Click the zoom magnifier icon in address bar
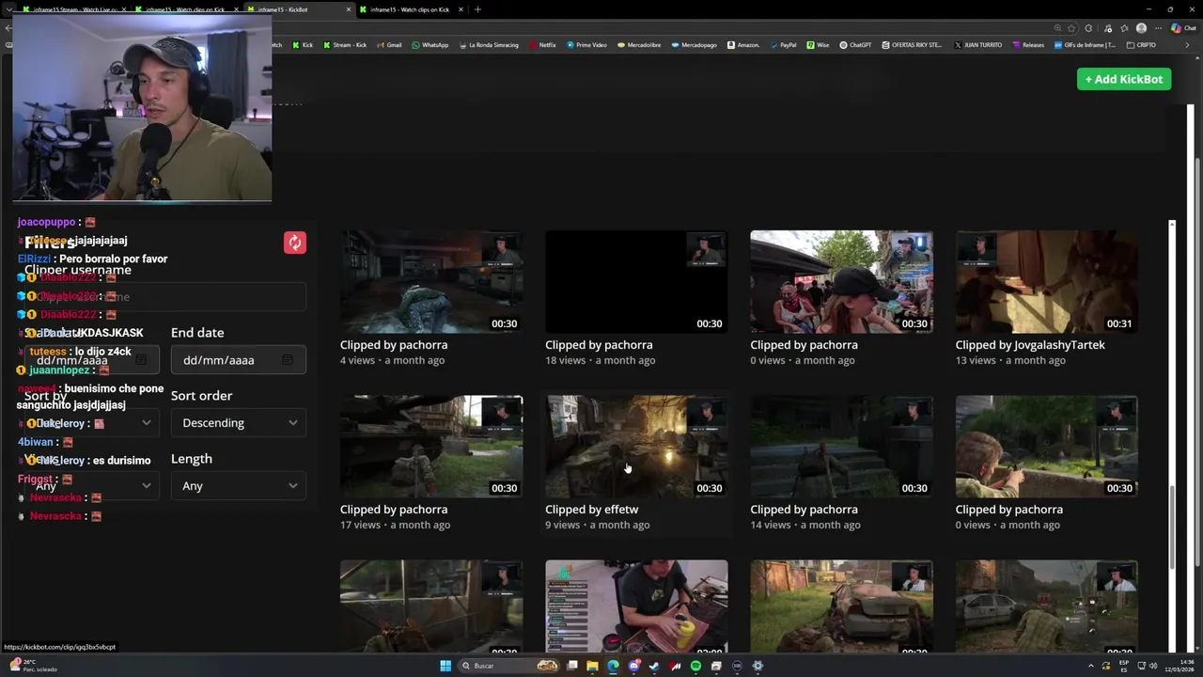 (x=1057, y=28)
